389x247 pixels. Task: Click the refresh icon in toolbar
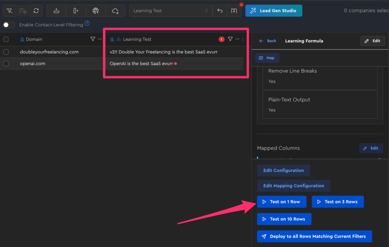click(36, 11)
